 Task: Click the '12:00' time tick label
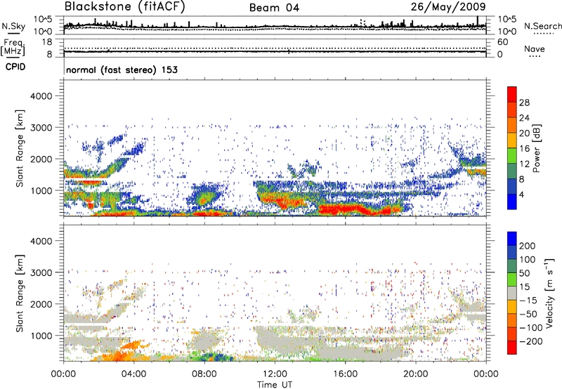click(x=275, y=374)
